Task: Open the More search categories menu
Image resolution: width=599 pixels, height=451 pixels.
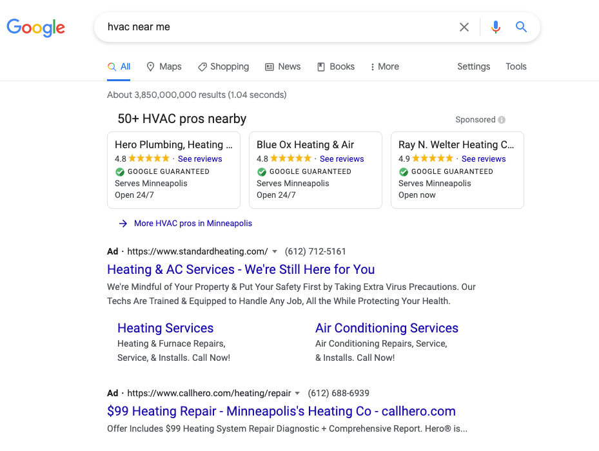Action: click(x=384, y=66)
